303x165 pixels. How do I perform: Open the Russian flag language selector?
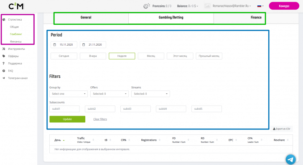(x=260, y=6)
